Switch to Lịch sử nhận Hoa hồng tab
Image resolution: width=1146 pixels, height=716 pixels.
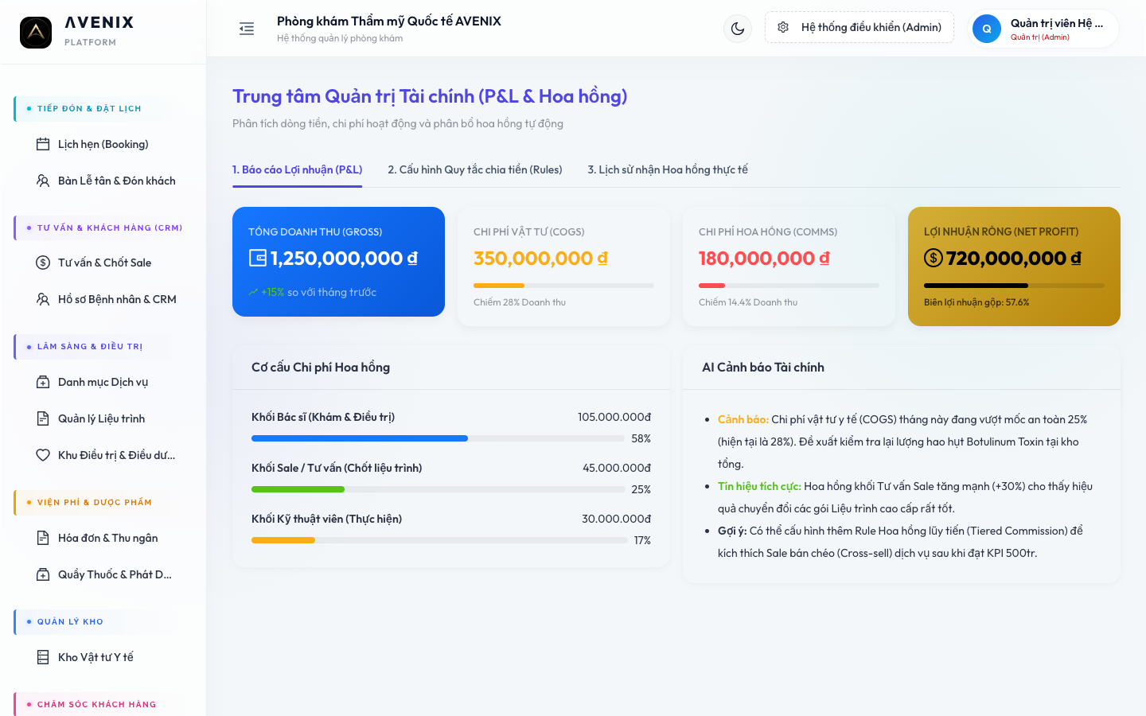(668, 169)
